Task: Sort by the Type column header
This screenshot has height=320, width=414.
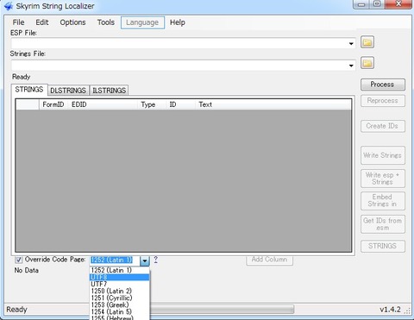Action: [x=152, y=104]
